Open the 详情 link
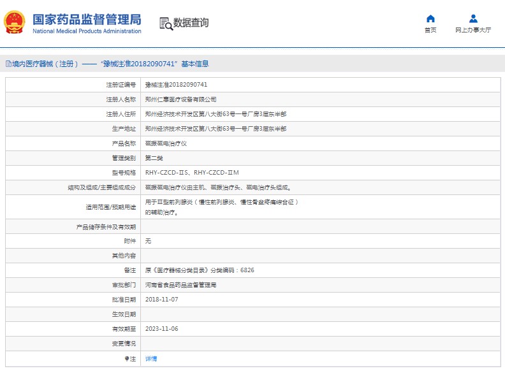 click(x=151, y=359)
